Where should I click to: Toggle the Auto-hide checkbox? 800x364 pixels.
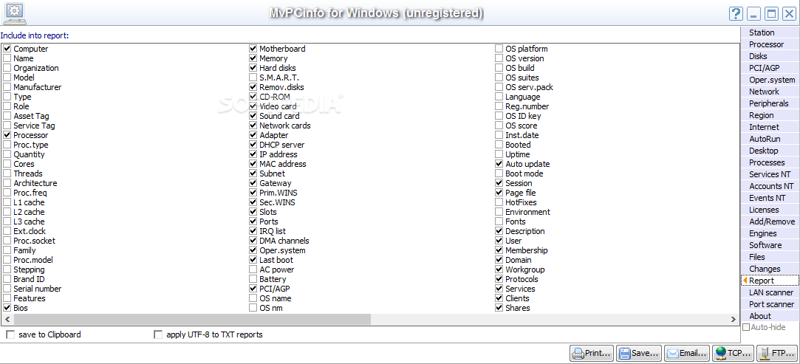pos(746,327)
